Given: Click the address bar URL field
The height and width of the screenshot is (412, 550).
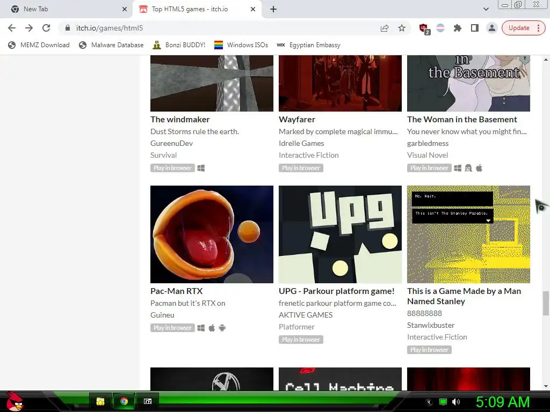Looking at the screenshot, I should point(218,28).
